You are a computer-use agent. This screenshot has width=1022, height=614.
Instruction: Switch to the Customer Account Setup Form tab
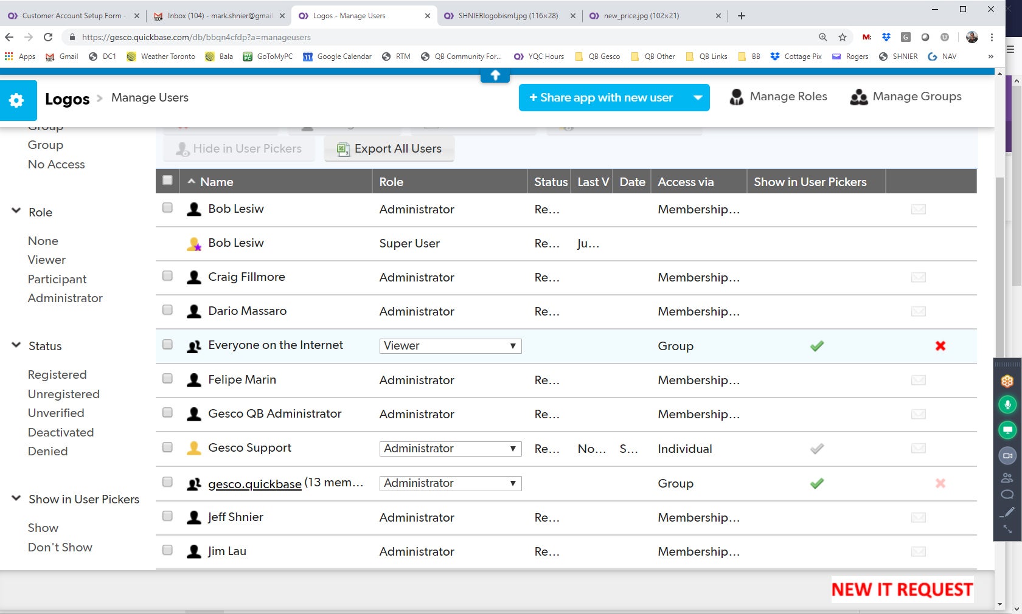point(73,16)
